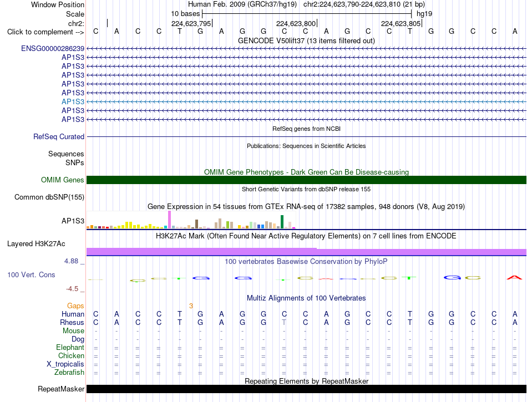
Task: Select the OMIM Genes track label
Action: pos(62,180)
